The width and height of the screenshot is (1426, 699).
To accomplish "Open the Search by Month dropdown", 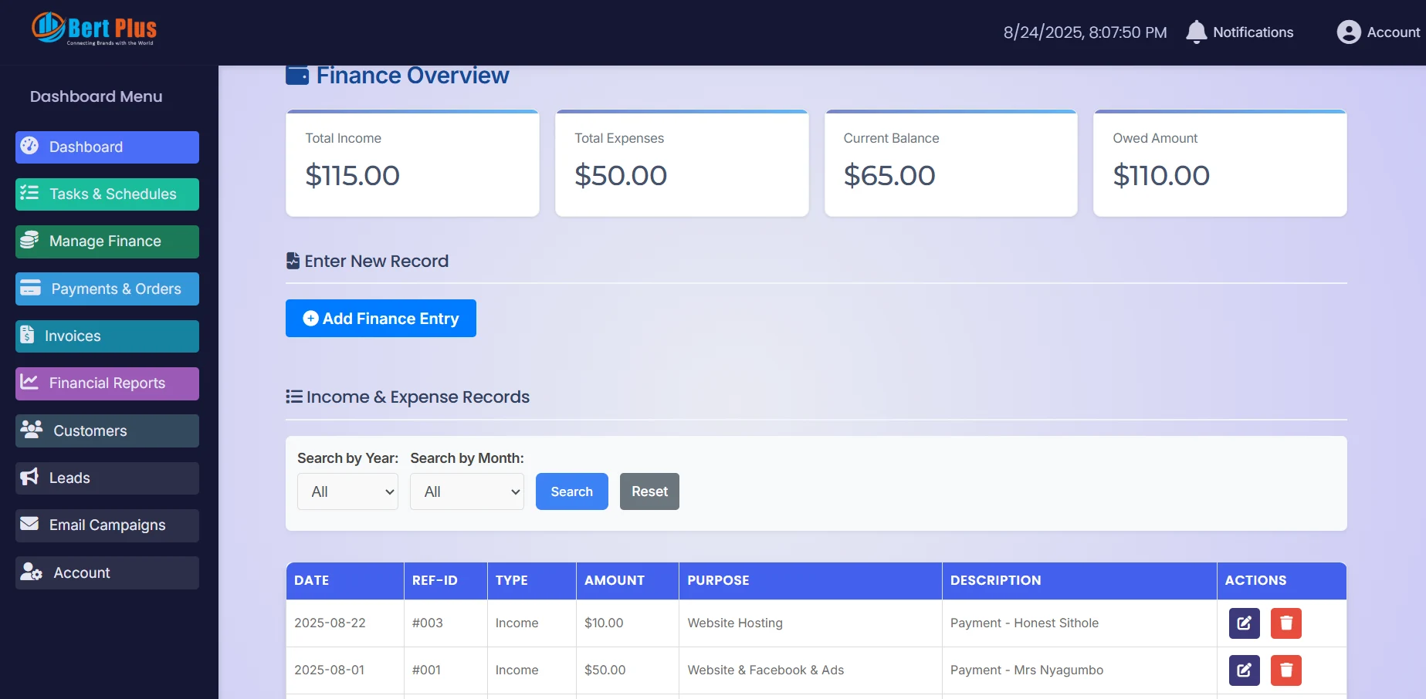I will coord(466,491).
